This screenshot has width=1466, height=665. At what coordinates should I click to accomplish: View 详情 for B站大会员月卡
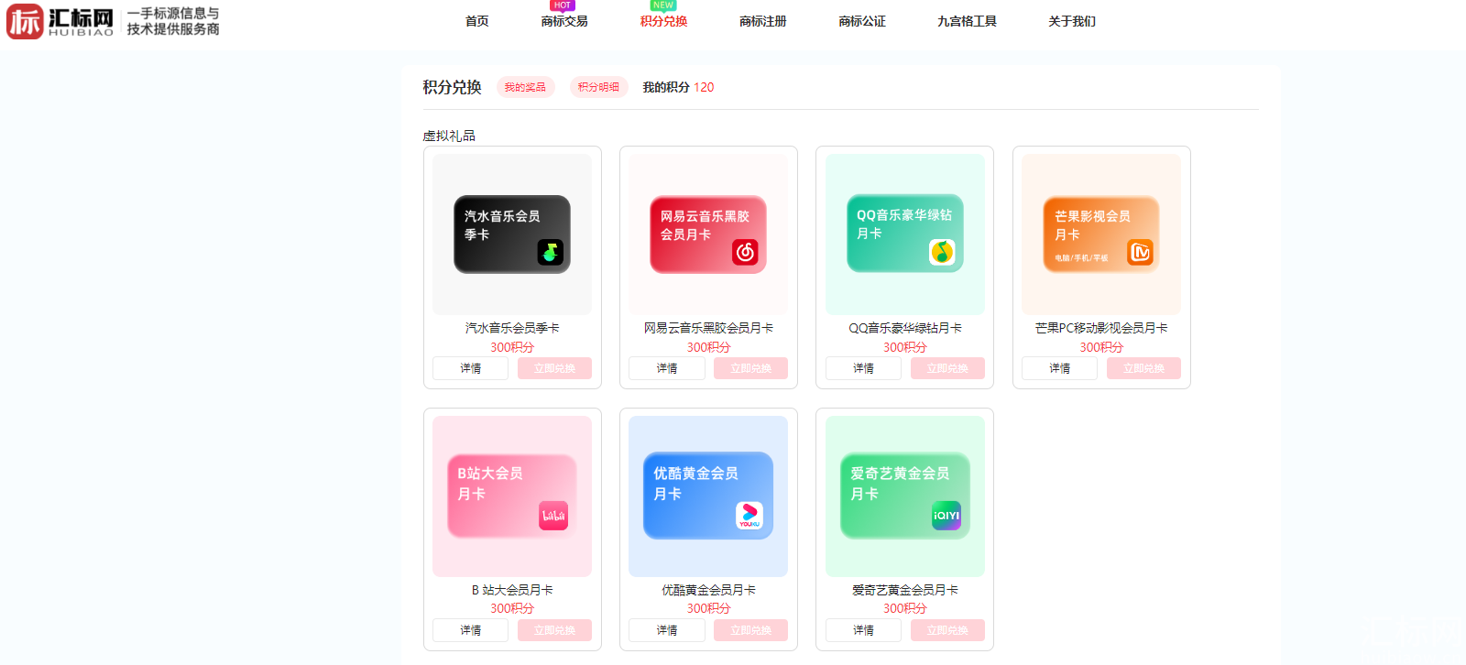[x=471, y=630]
